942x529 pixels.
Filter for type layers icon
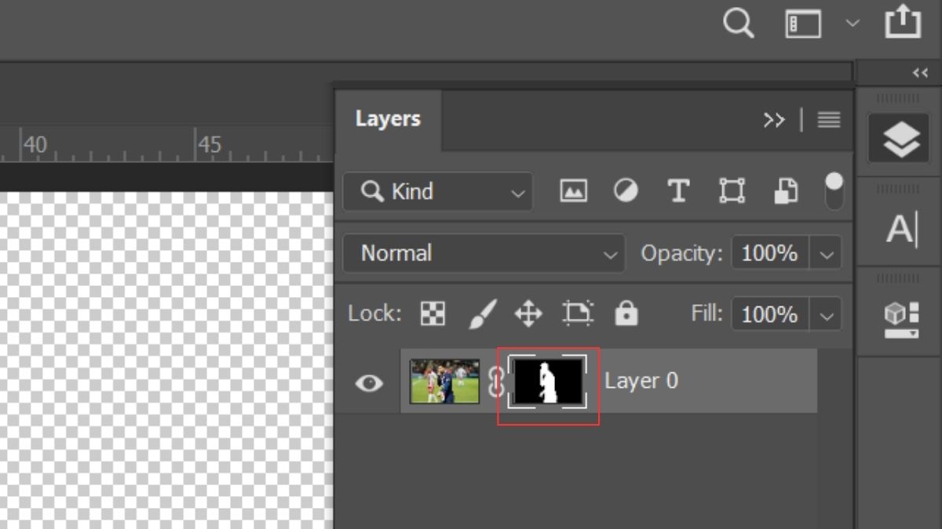pos(677,191)
